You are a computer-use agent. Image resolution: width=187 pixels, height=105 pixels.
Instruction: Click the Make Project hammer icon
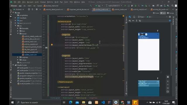91,6
